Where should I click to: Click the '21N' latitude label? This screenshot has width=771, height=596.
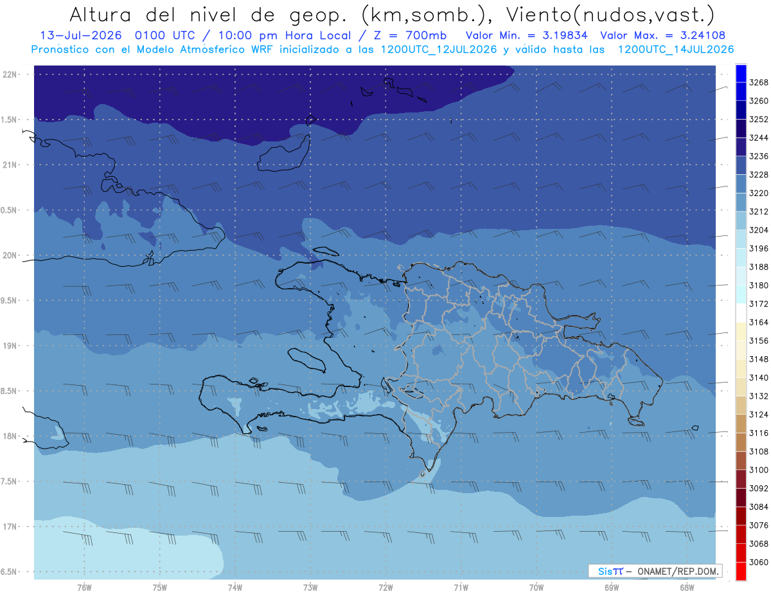tap(10, 165)
